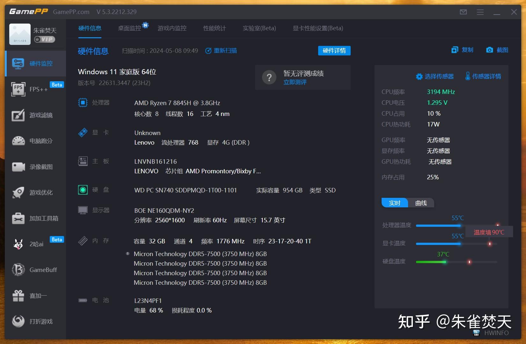Click the GamePP.com website text
The image size is (526, 344).
pos(71,12)
